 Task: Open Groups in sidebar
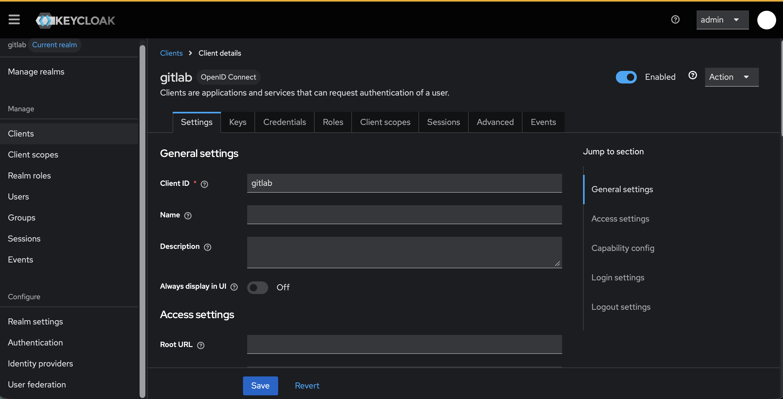pyautogui.click(x=69, y=218)
